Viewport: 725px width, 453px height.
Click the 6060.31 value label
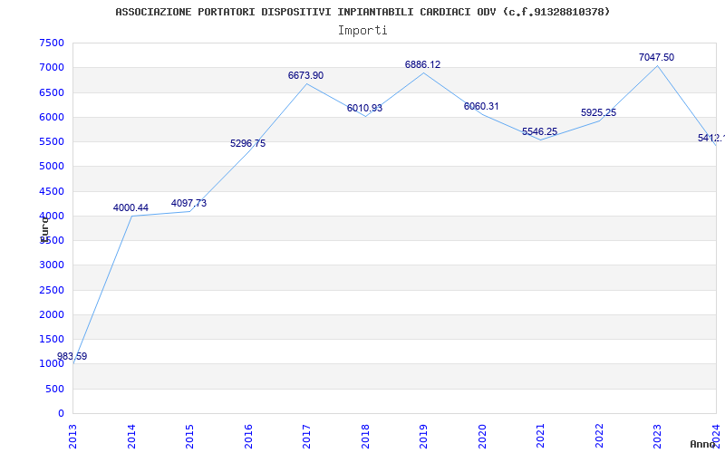(481, 107)
